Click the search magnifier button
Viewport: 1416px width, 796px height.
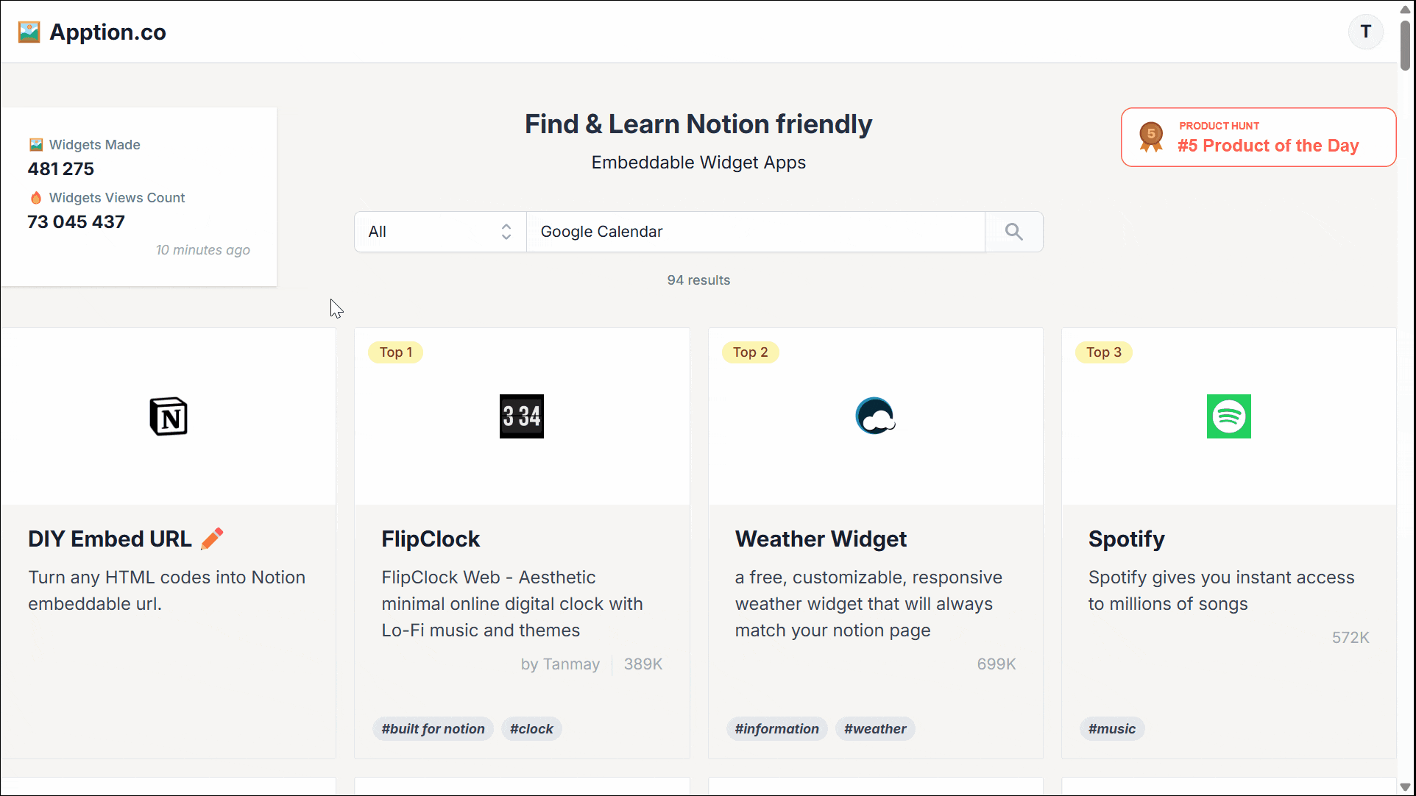(1013, 232)
